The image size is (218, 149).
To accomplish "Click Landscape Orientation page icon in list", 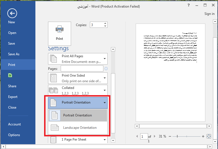I will click(x=54, y=128).
